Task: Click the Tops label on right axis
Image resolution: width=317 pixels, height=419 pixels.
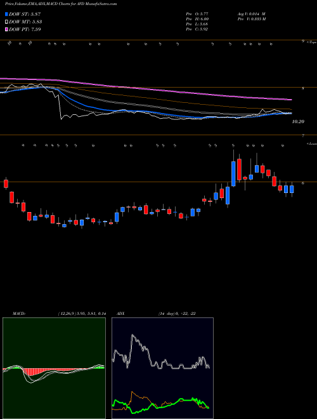Action: coord(311,42)
